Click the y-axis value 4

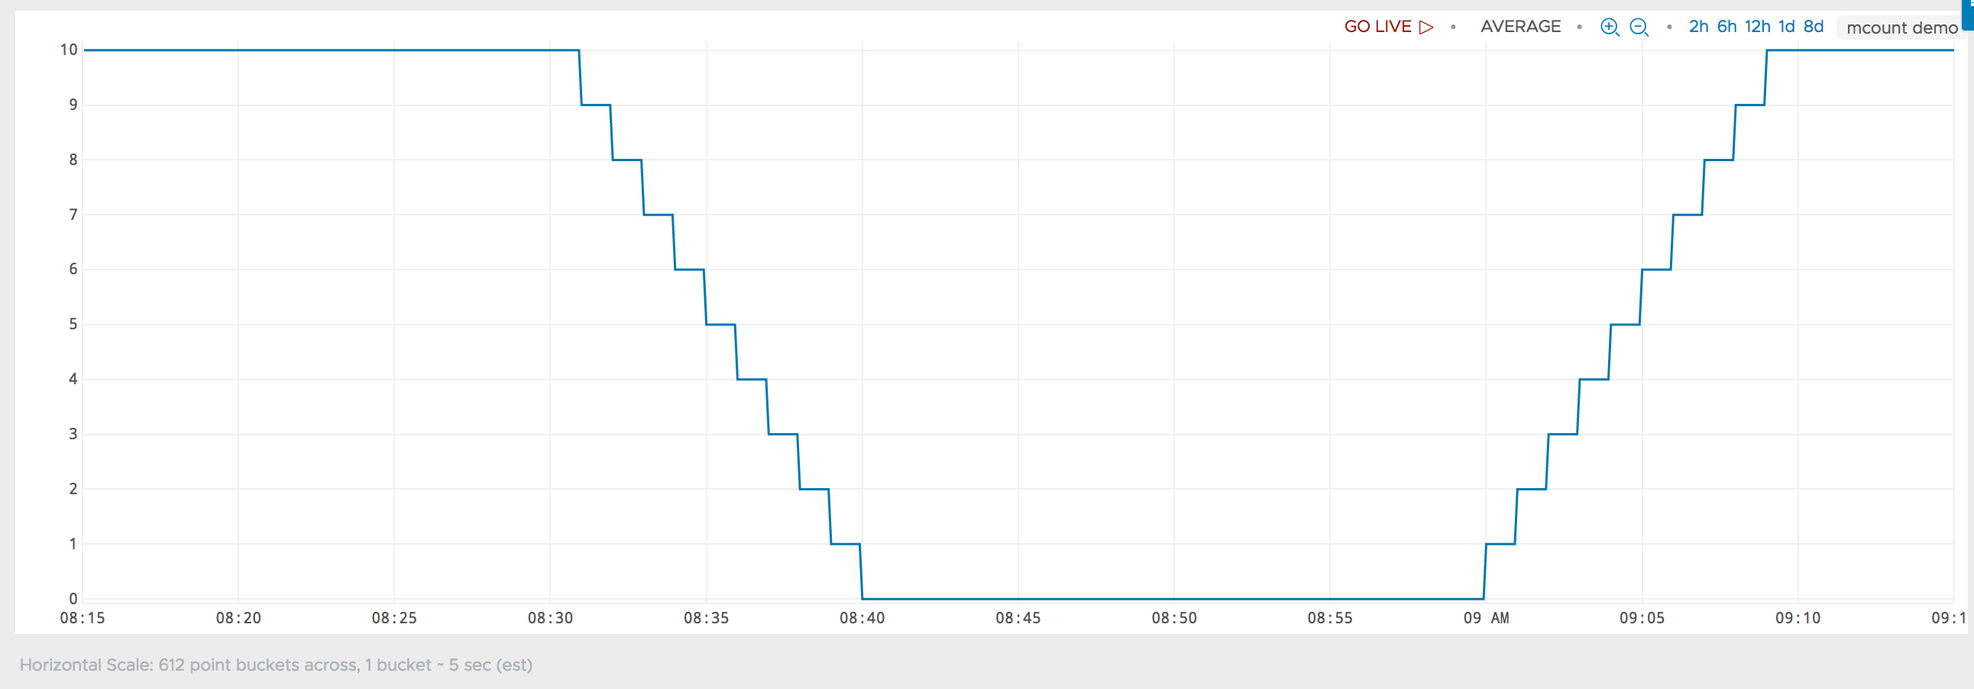point(73,379)
